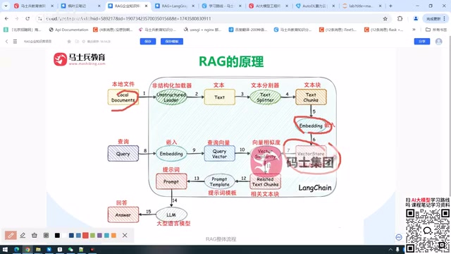Image resolution: width=451 pixels, height=254 pixels.
Task: Go back using note app chevron
Action: [6, 42]
